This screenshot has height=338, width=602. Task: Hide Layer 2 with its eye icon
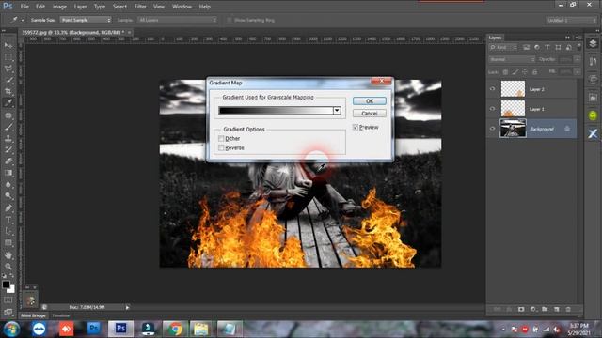point(493,89)
